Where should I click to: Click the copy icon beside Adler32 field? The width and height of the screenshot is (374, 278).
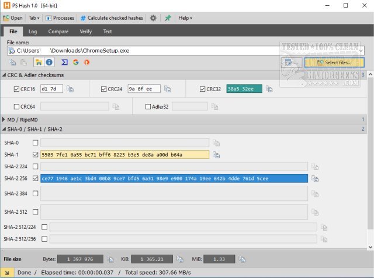tap(214, 106)
